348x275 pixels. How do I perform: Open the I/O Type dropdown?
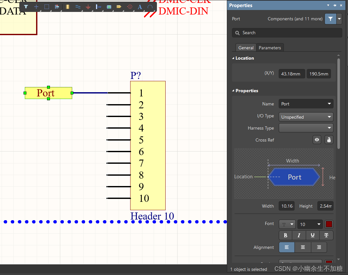click(x=306, y=117)
